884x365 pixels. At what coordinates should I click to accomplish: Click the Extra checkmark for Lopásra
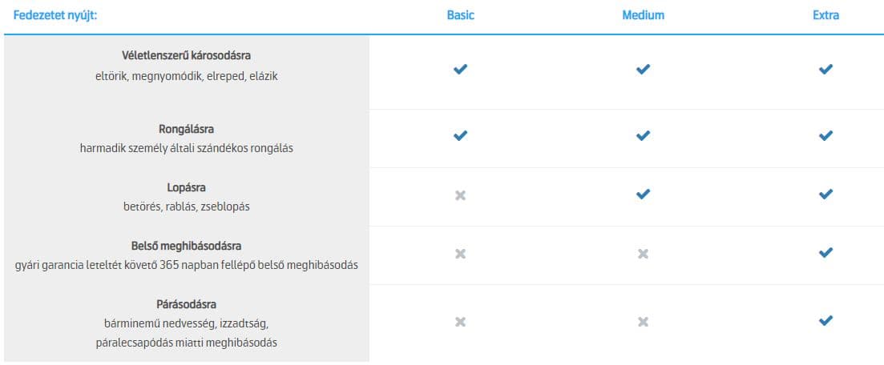point(825,195)
